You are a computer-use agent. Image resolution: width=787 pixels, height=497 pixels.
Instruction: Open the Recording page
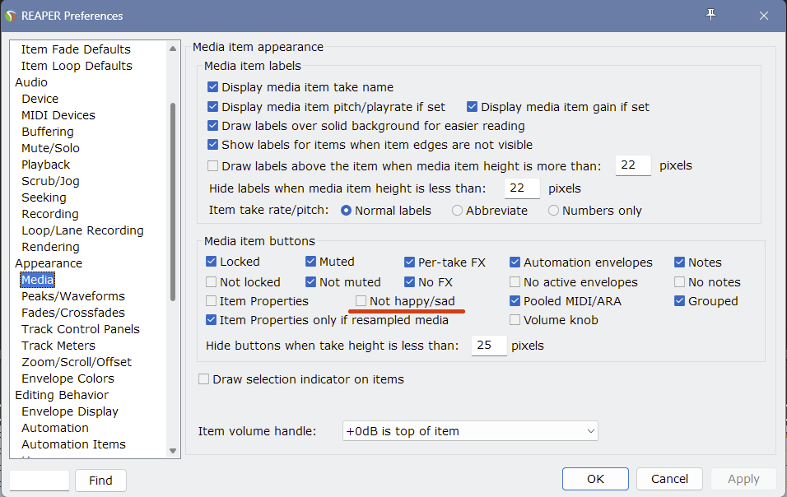tap(50, 214)
